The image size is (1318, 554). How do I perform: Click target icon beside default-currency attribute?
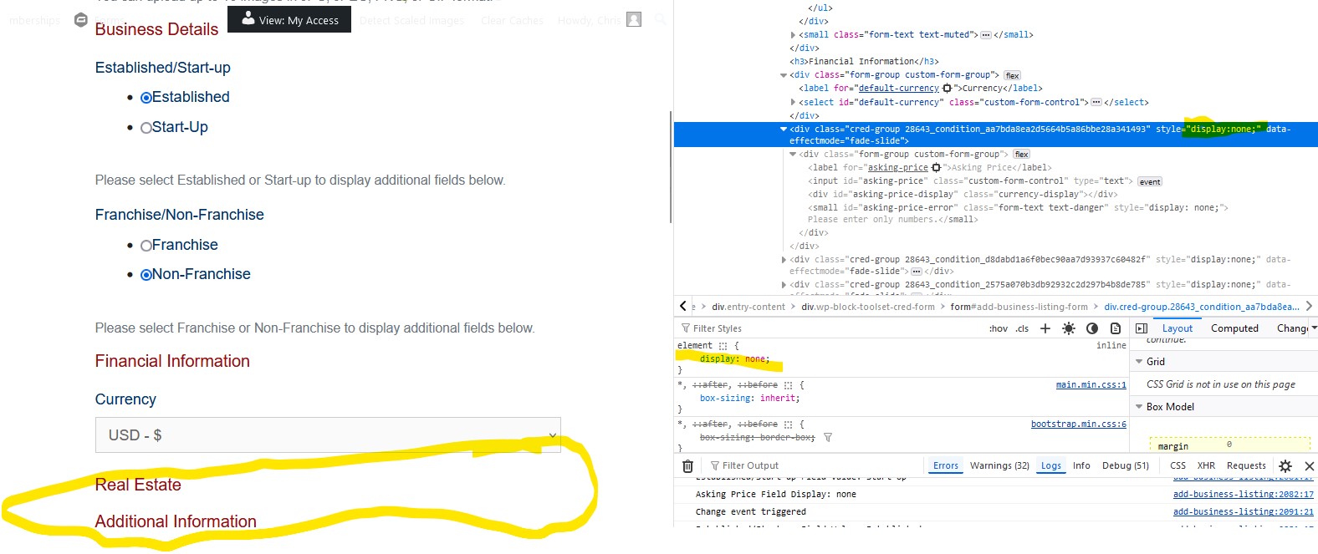click(947, 88)
